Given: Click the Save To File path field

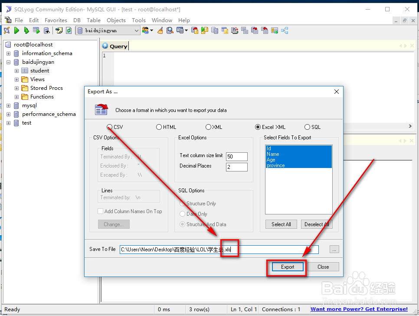Looking at the screenshot, I should point(219,250).
